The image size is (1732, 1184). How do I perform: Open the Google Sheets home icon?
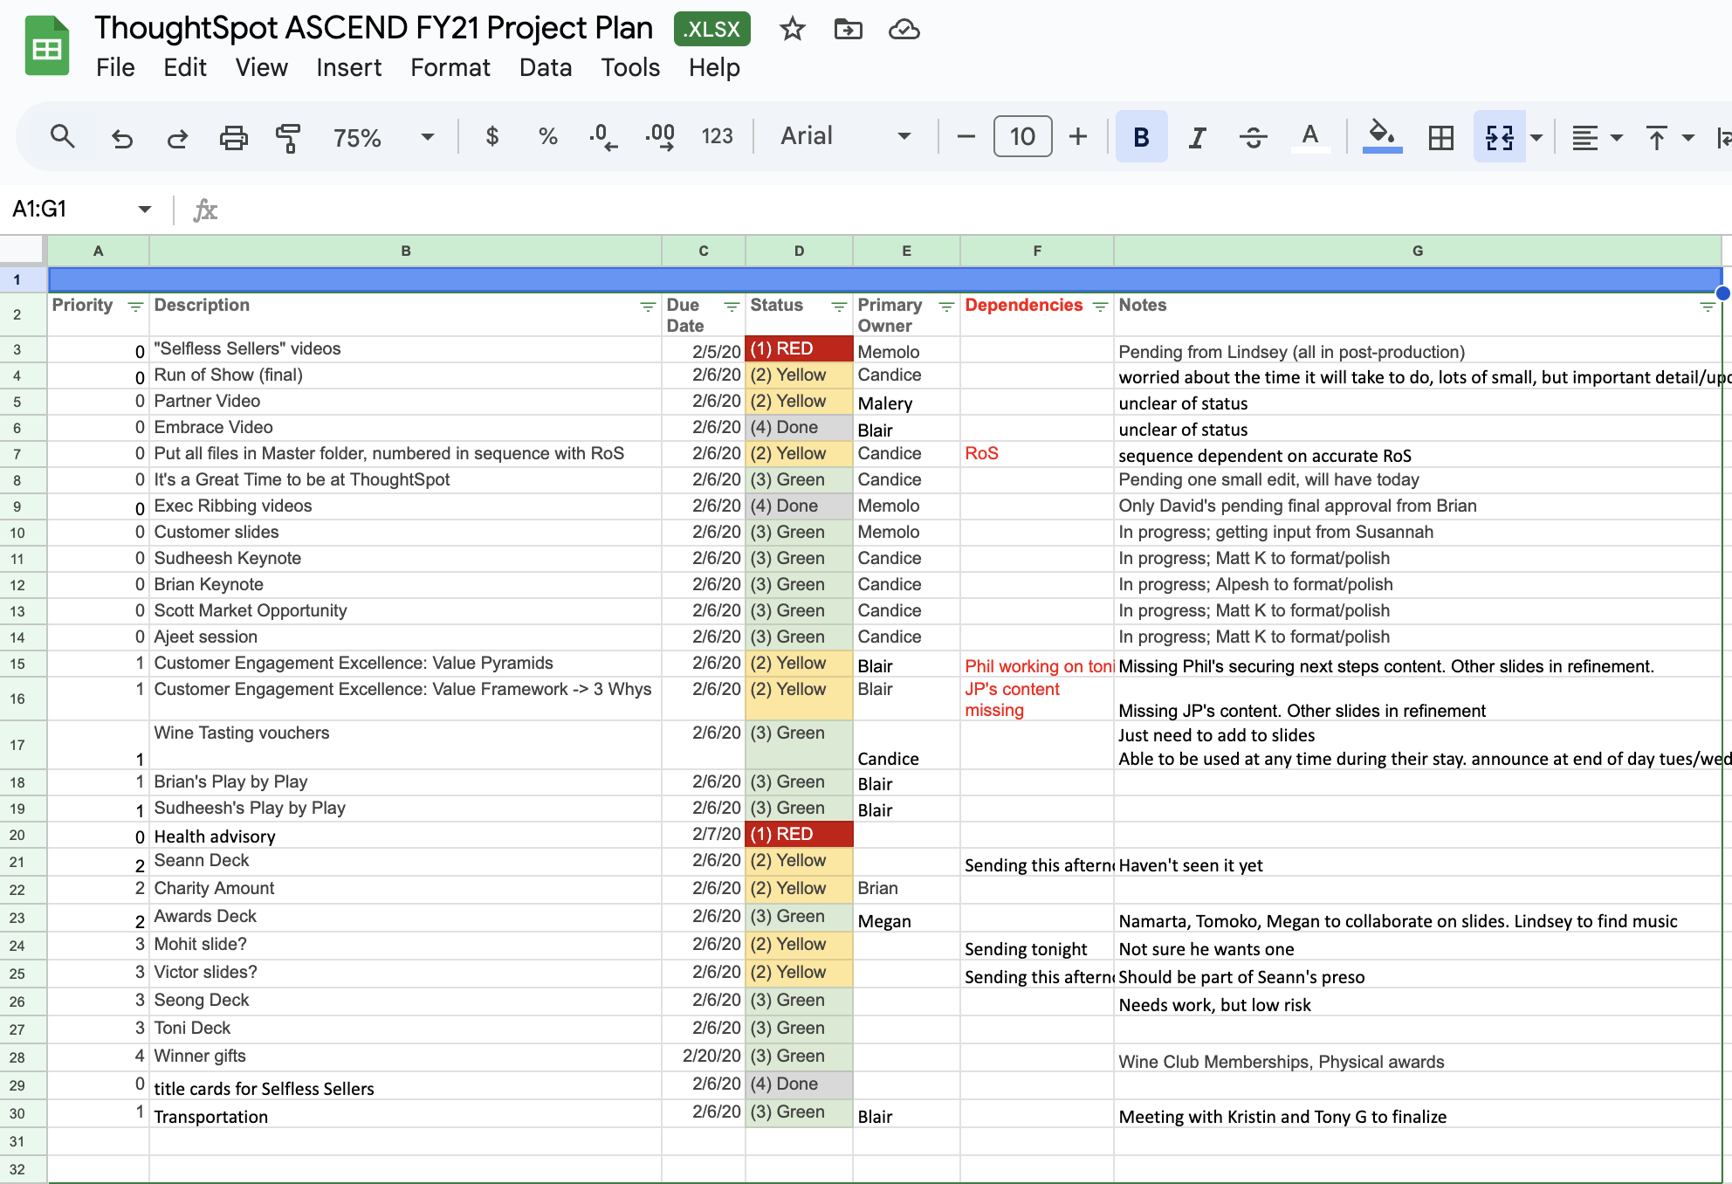pos(46,45)
